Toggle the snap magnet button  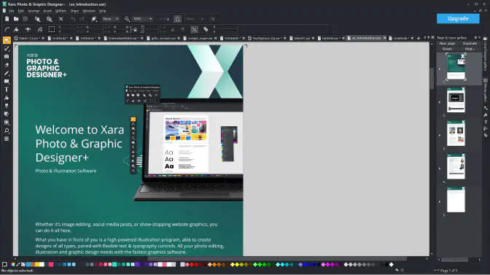point(177,19)
